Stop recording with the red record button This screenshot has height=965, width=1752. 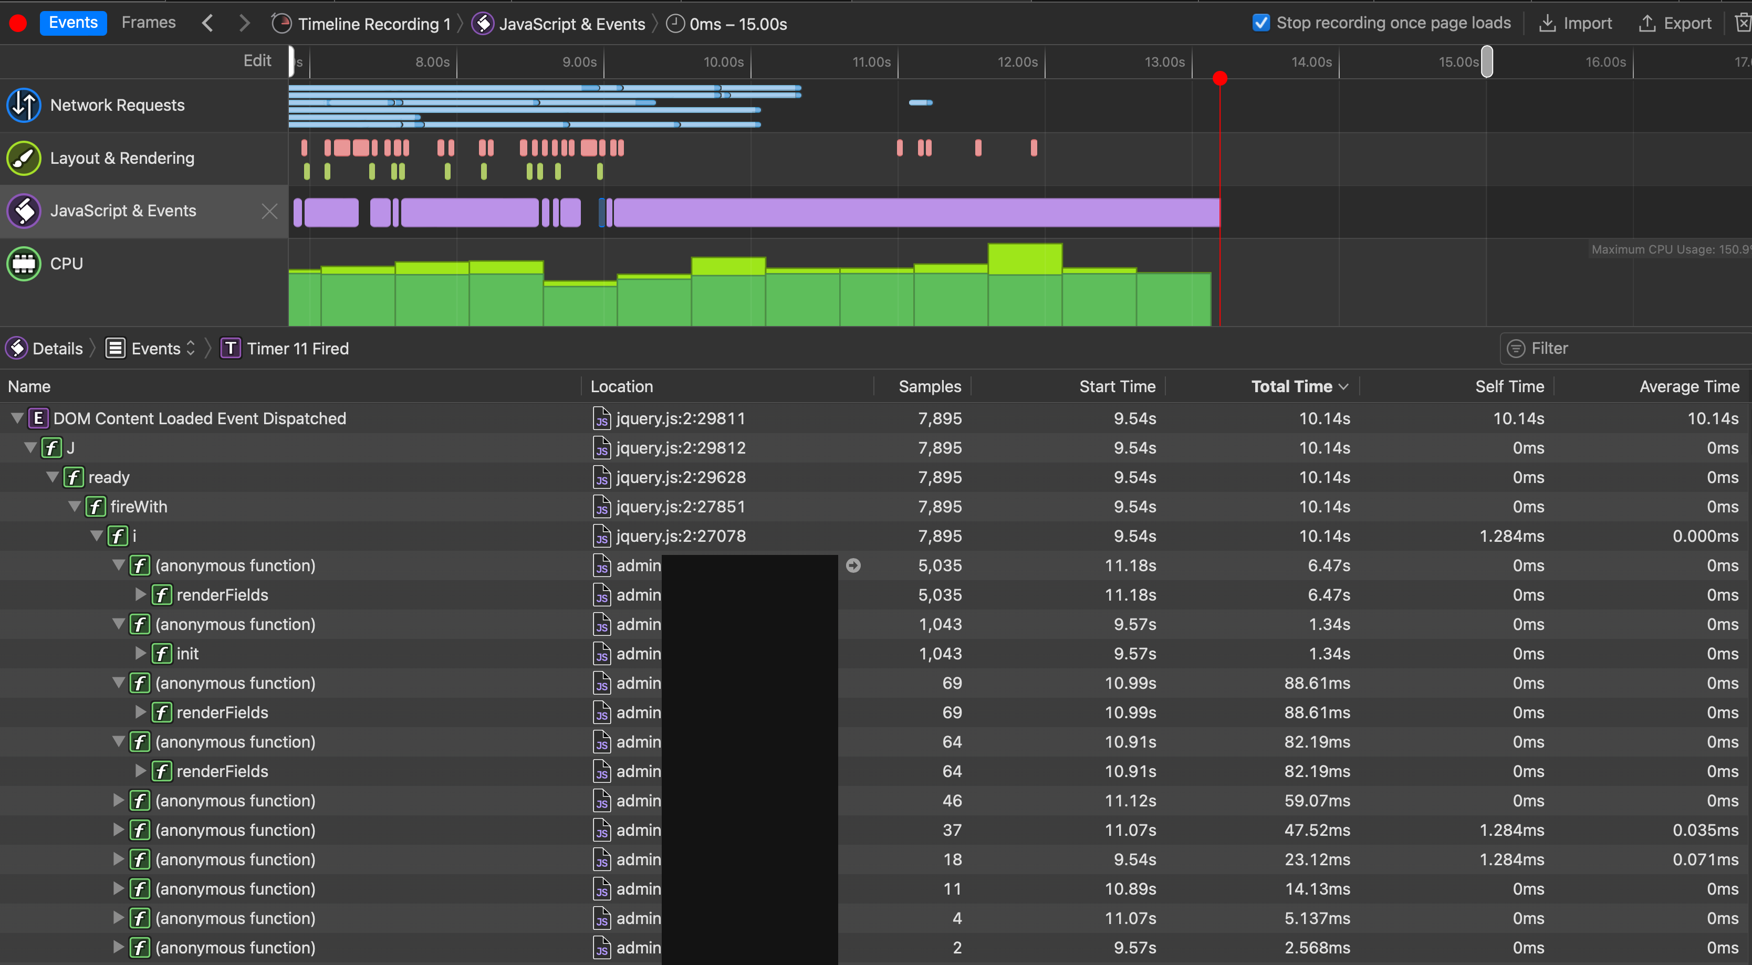click(18, 23)
